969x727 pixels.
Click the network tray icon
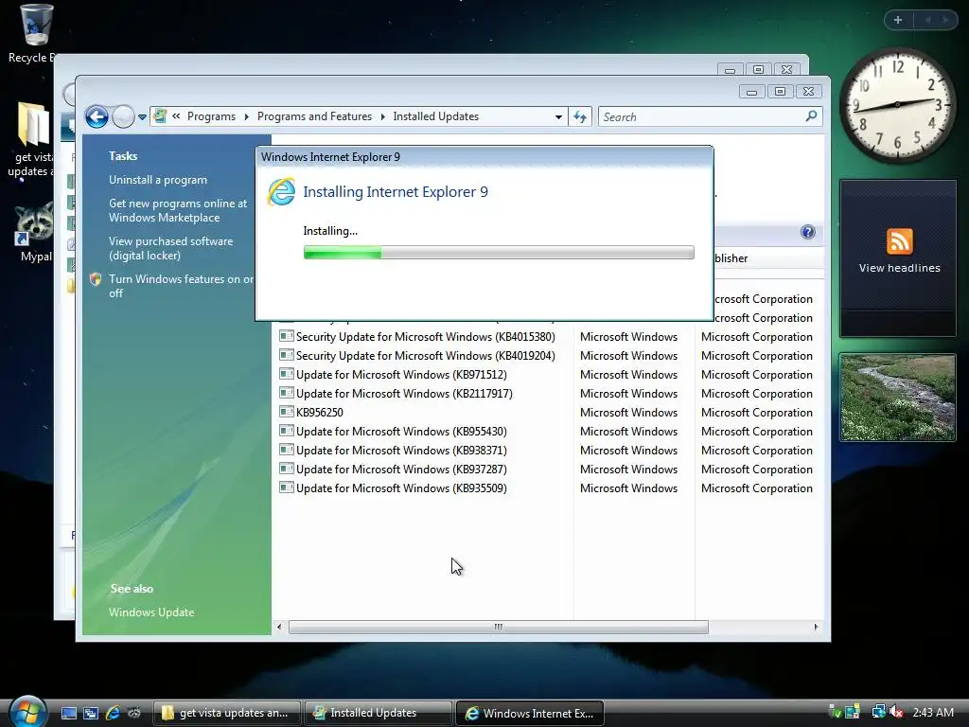point(878,712)
